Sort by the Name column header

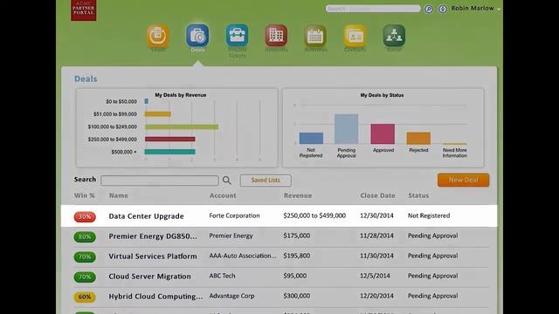[119, 195]
